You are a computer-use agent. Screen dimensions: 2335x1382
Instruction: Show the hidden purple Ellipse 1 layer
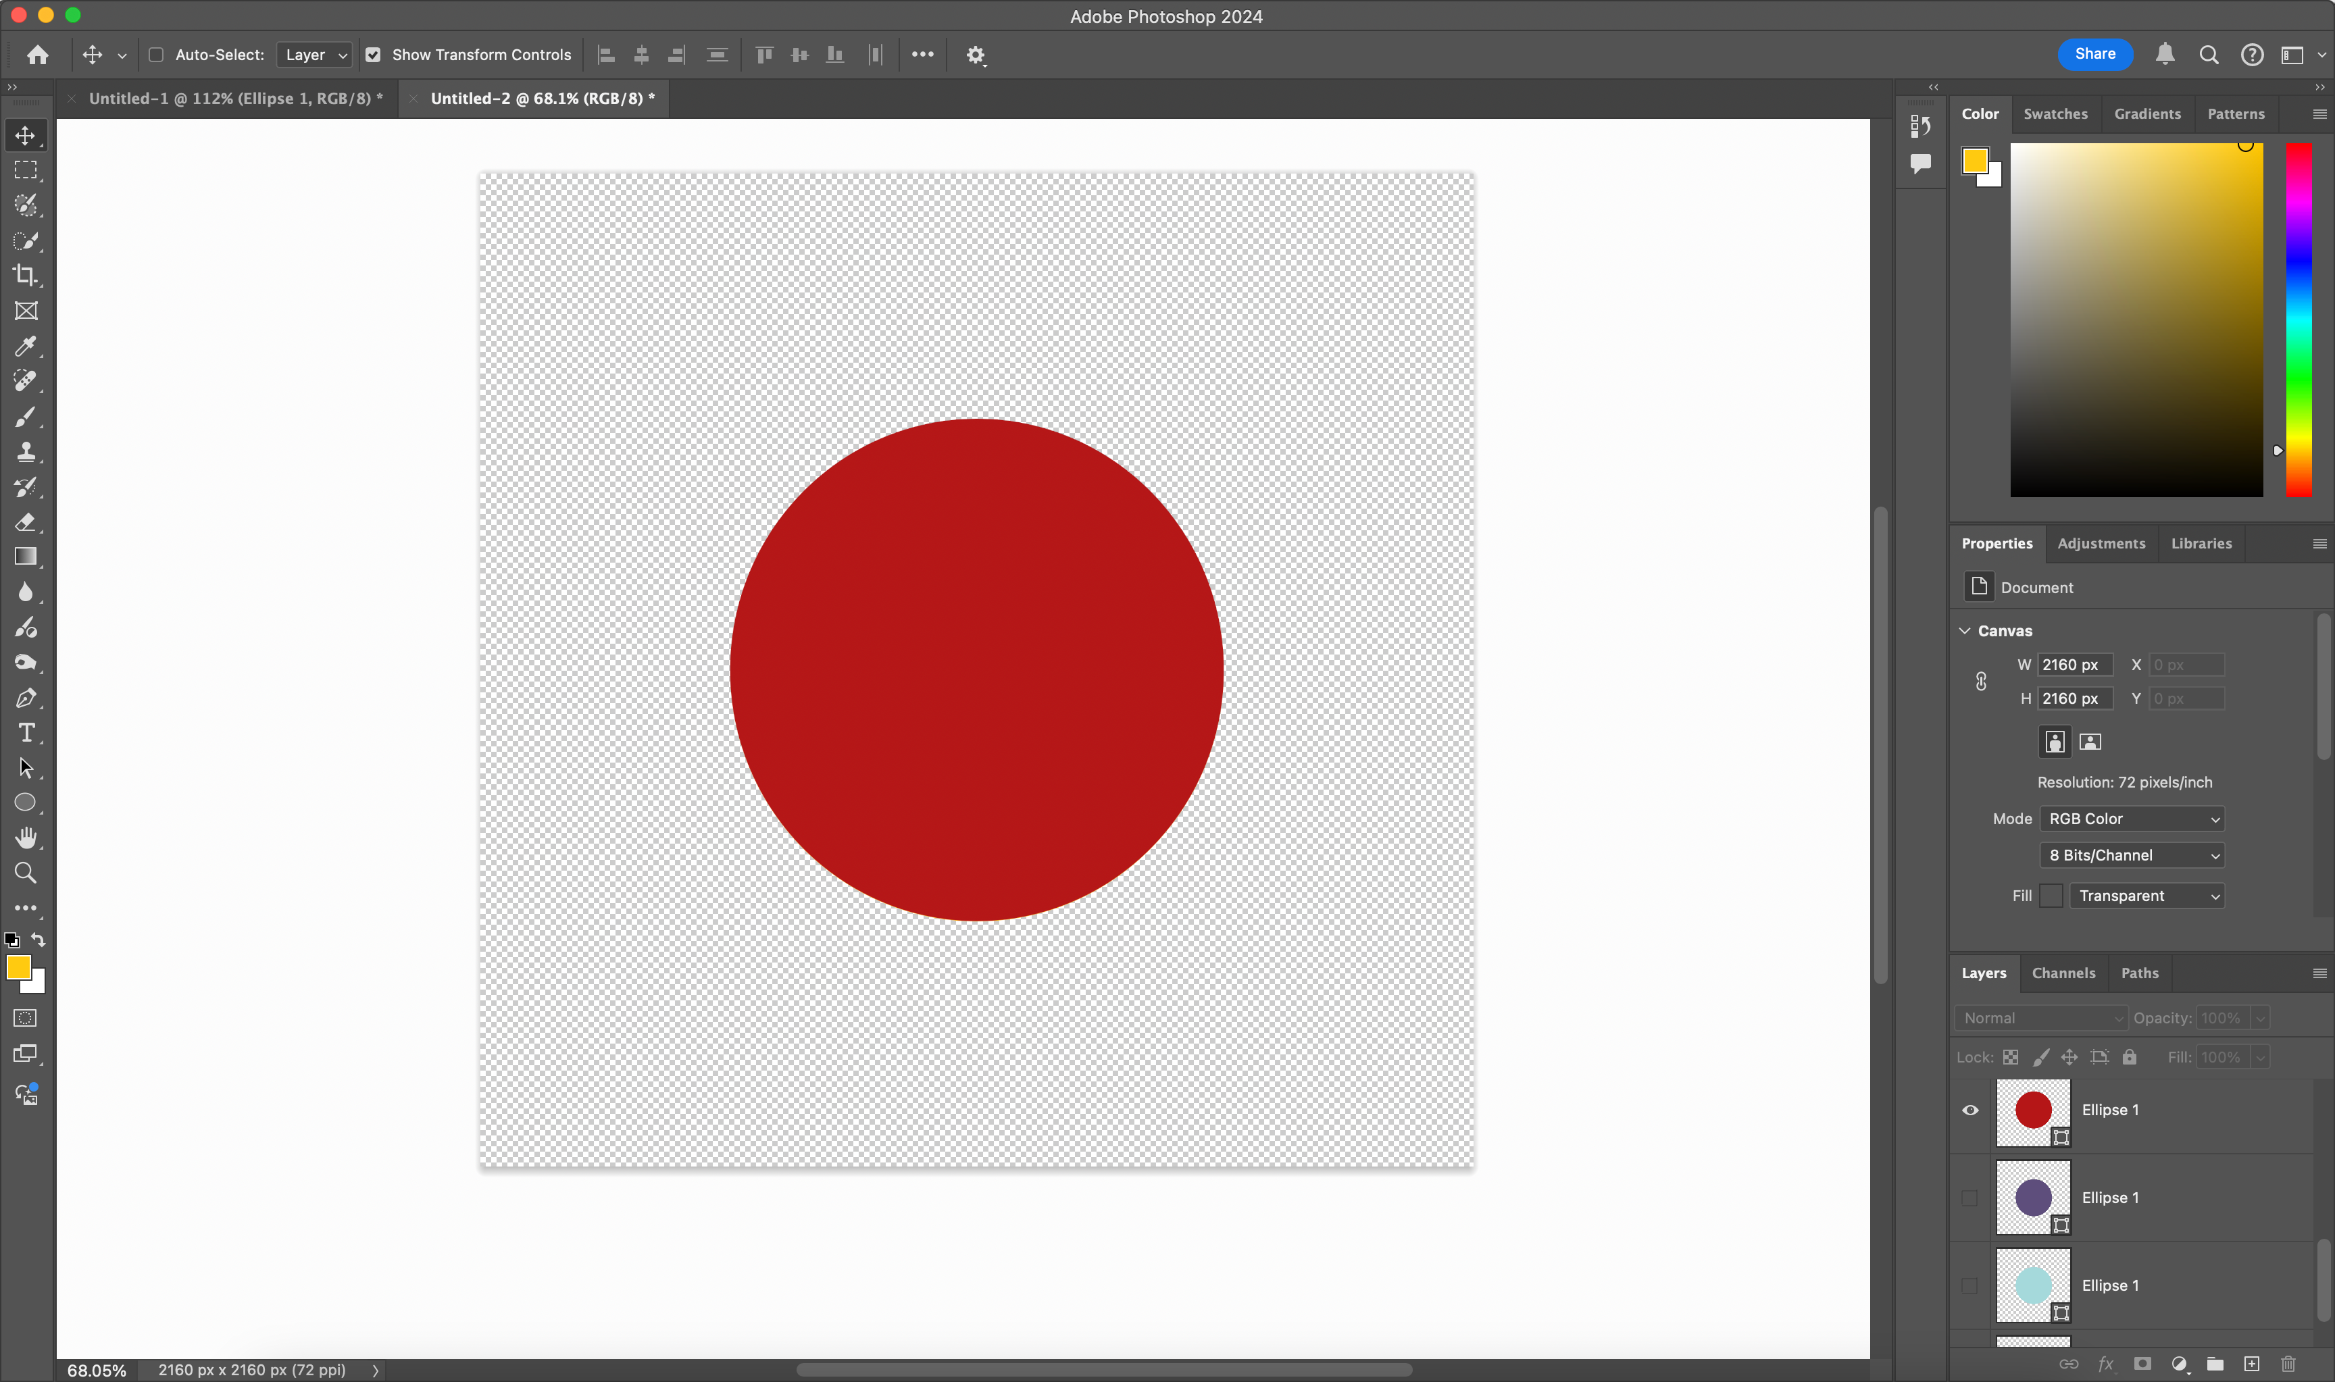[1969, 1198]
